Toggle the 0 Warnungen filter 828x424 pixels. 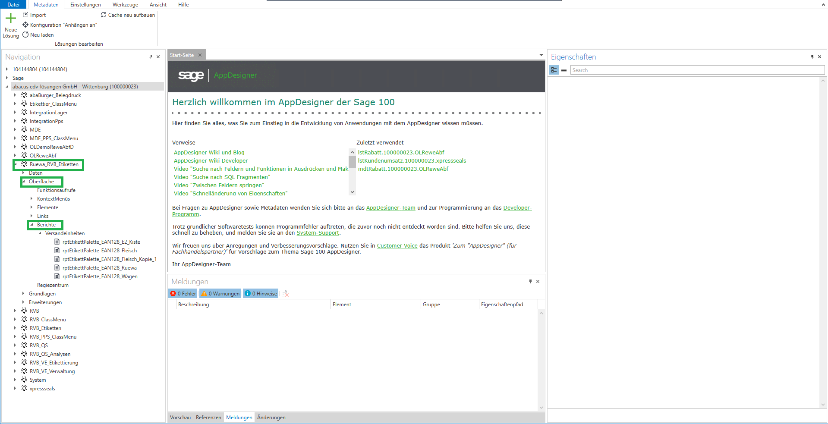pyautogui.click(x=220, y=294)
